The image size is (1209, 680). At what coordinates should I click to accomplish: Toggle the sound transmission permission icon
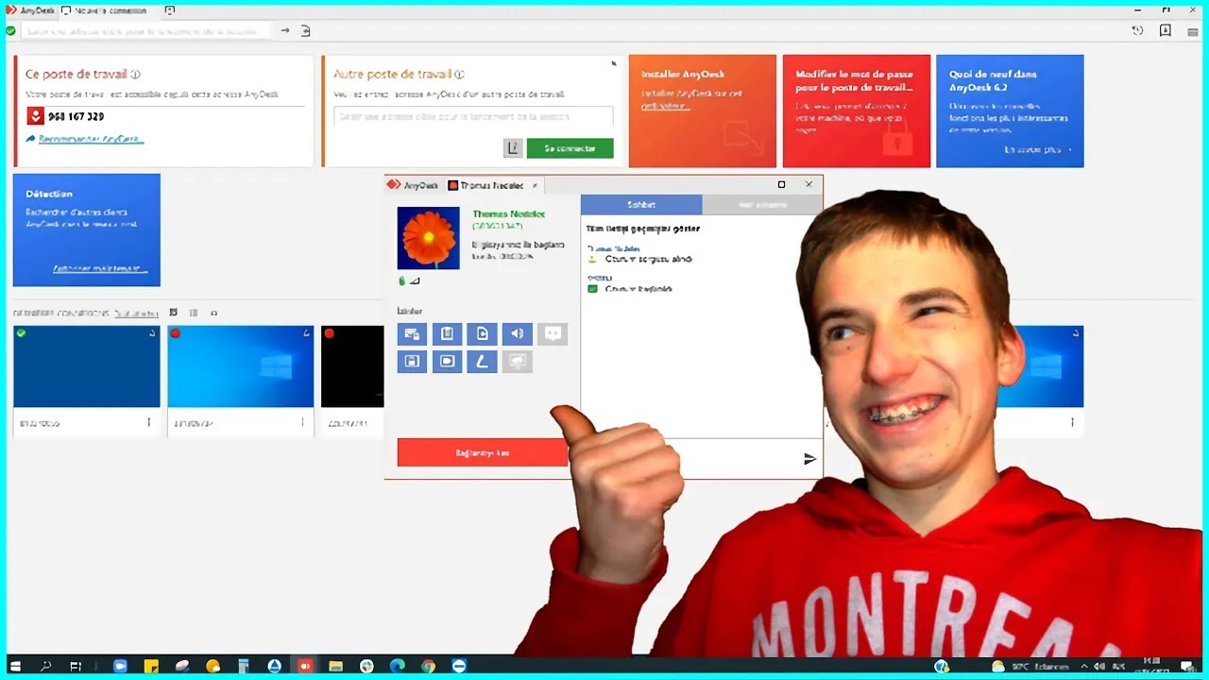[517, 333]
